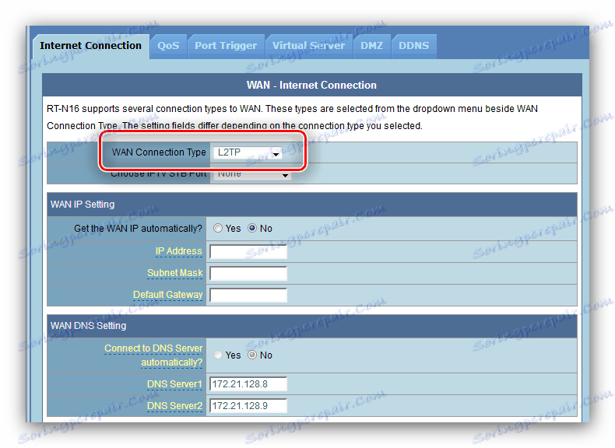
Task: Select Yes for Connect to DNS Server automatically
Action: (x=218, y=355)
